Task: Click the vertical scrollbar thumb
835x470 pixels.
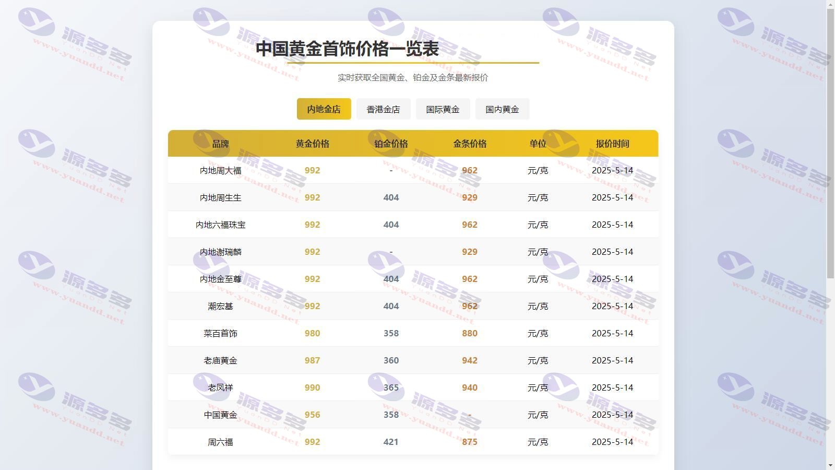Action: point(830,144)
